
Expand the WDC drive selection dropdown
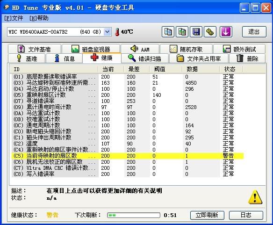click(x=108, y=32)
